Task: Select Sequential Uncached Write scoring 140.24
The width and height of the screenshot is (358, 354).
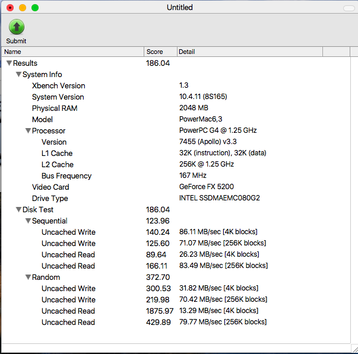Action: 176,232
